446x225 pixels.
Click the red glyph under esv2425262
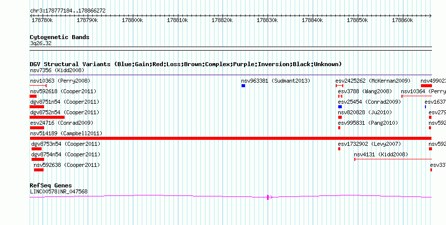[x=339, y=86]
